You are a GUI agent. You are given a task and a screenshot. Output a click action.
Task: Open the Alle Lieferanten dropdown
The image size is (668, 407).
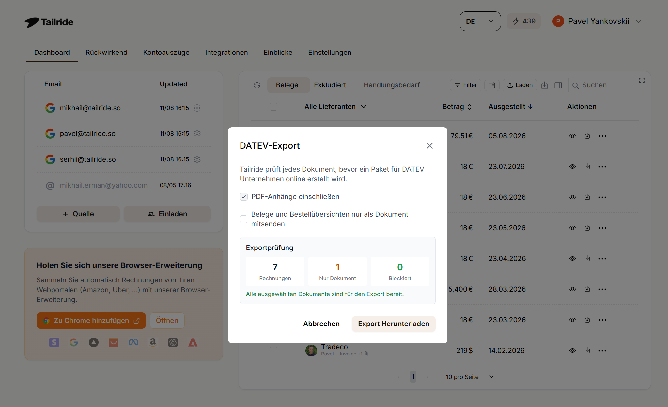335,107
